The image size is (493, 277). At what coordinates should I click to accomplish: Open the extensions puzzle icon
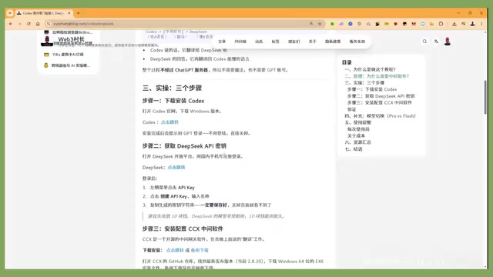click(441, 24)
